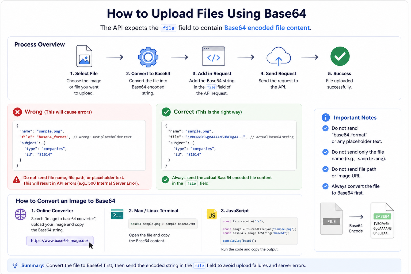Click the '1. Select File' step label
The image size is (411, 274).
pyautogui.click(x=84, y=74)
